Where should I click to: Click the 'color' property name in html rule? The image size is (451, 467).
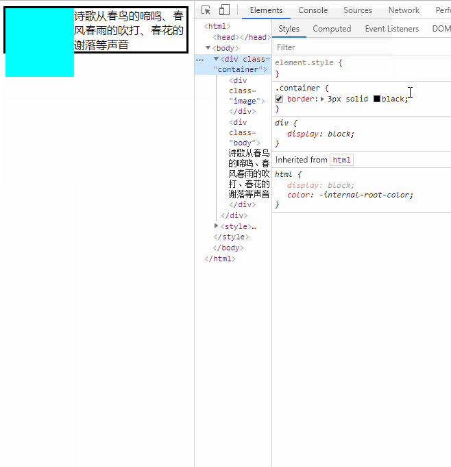[299, 195]
